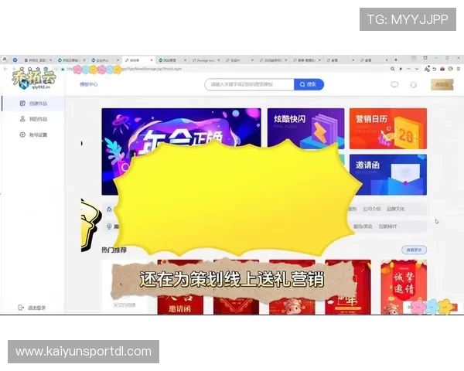Open 创建作品 in the left sidebar

33,104
